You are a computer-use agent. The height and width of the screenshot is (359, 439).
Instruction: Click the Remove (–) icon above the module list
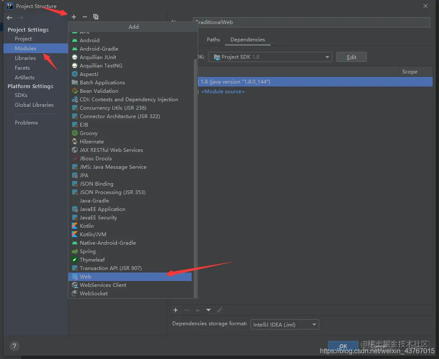tap(85, 17)
